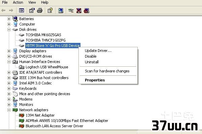Click the Update Driver toolbar icon

pos(71,10)
